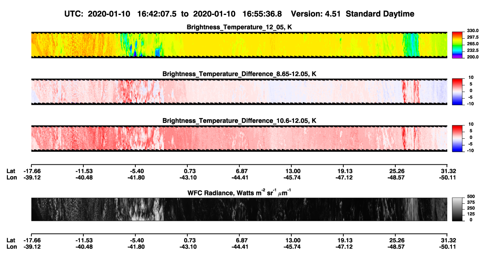The image size is (497, 255).
Task: Click the '265.0' colorbar tick label
Action: 473,44
